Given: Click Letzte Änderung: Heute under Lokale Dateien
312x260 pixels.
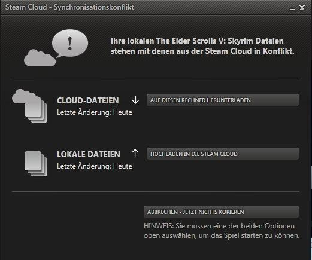Looking at the screenshot, I should 95,166.
